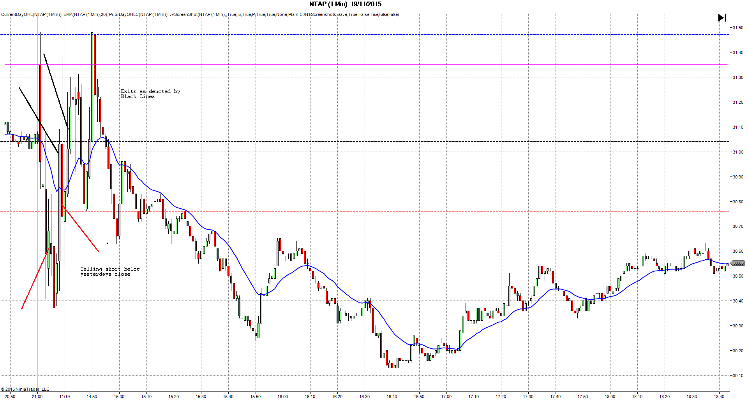Select the 'Selling short below yesterdays close' annotation
Image resolution: width=748 pixels, height=402 pixels.
[110, 271]
